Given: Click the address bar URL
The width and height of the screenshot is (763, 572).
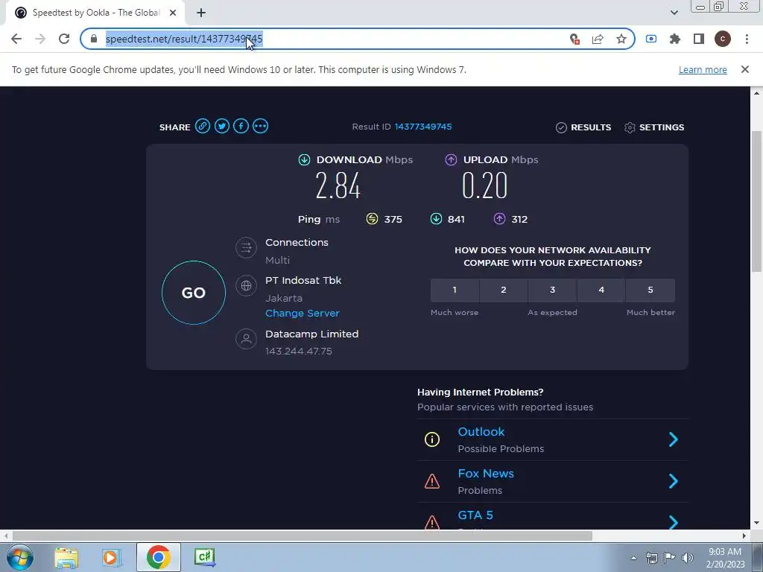Looking at the screenshot, I should coord(184,39).
